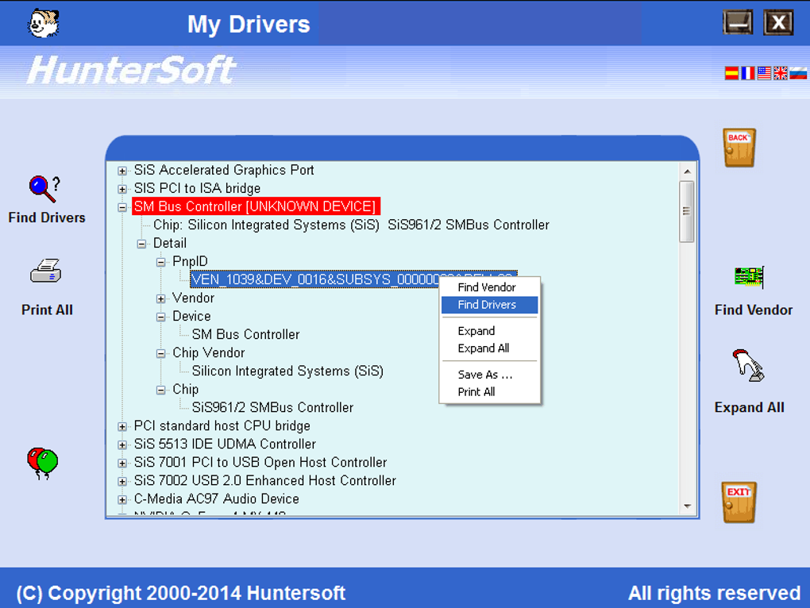Select SiS Accelerated Graphics Port text
This screenshot has width=810, height=608.
pyautogui.click(x=224, y=171)
